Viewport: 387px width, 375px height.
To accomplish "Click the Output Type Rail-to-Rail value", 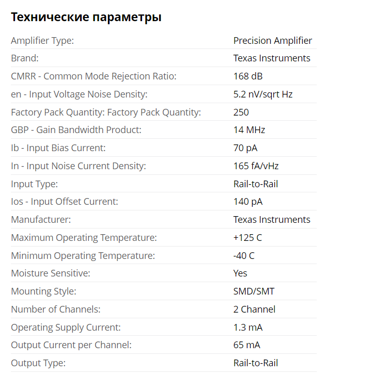I will (x=256, y=363).
